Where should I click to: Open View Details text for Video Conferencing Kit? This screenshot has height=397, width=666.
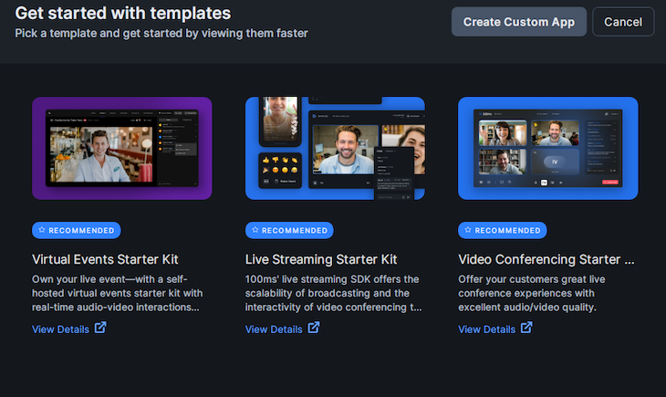[x=486, y=329]
